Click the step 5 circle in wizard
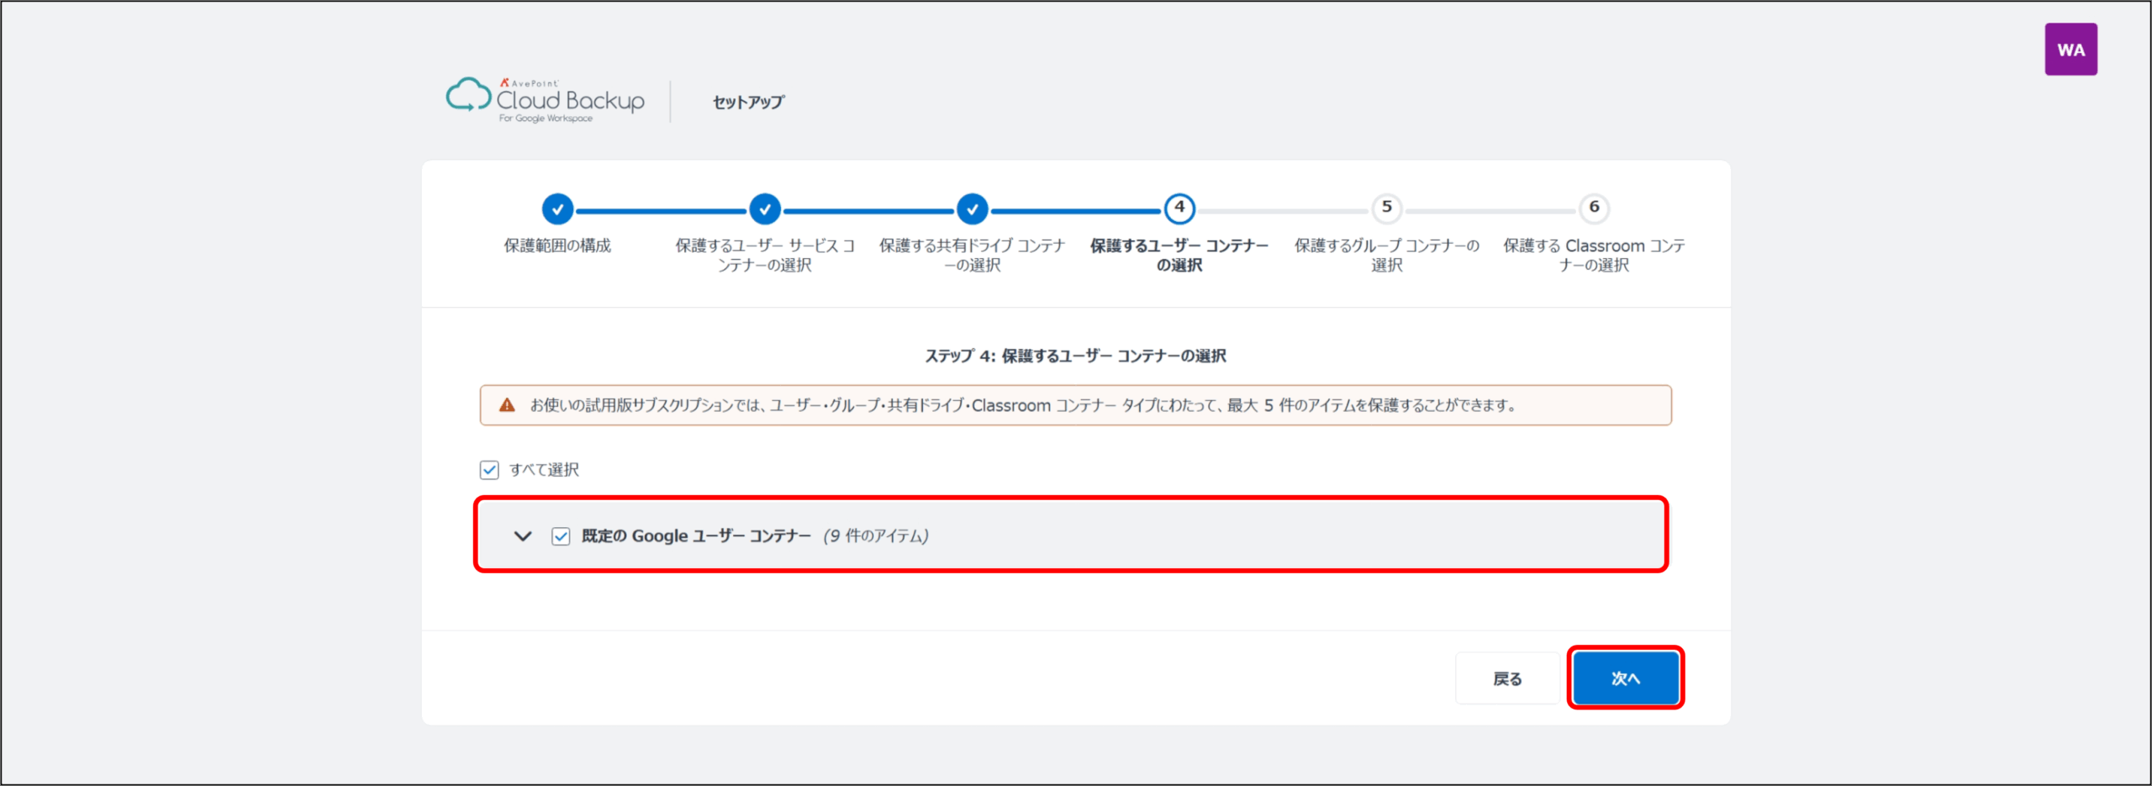 pos(1386,208)
